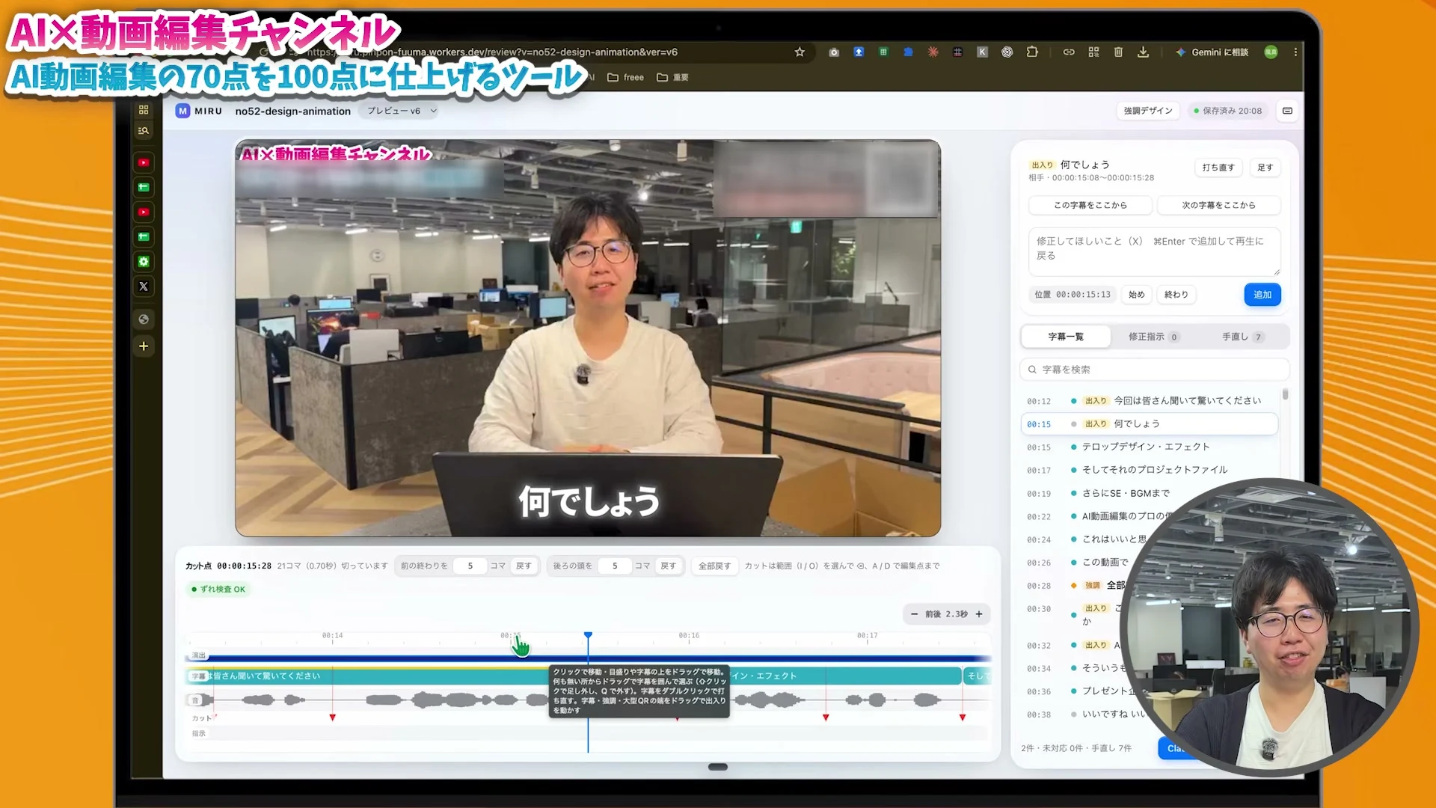This screenshot has width=1436, height=808.
Task: Click the 強調デザイン button
Action: point(1148,111)
